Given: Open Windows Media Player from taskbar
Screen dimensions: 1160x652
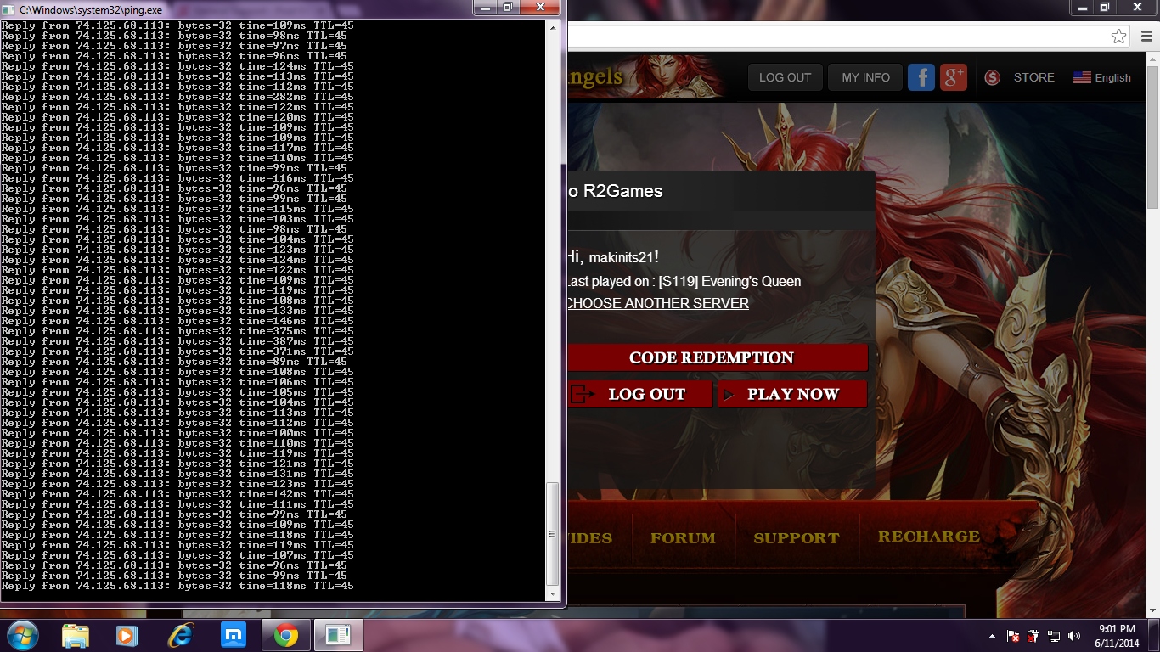Looking at the screenshot, I should [x=127, y=635].
